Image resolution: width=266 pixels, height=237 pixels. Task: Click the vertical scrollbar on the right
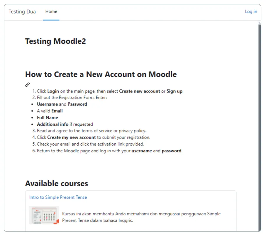(x=260, y=117)
